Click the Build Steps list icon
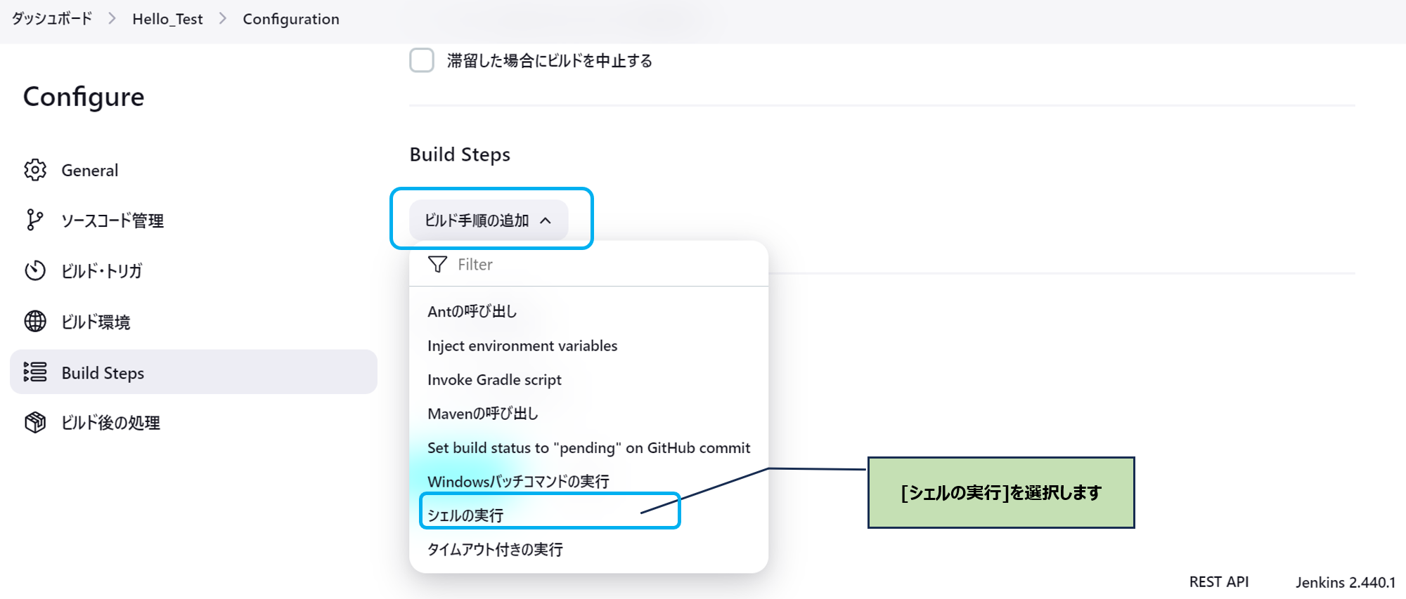This screenshot has height=599, width=1406. 35,371
